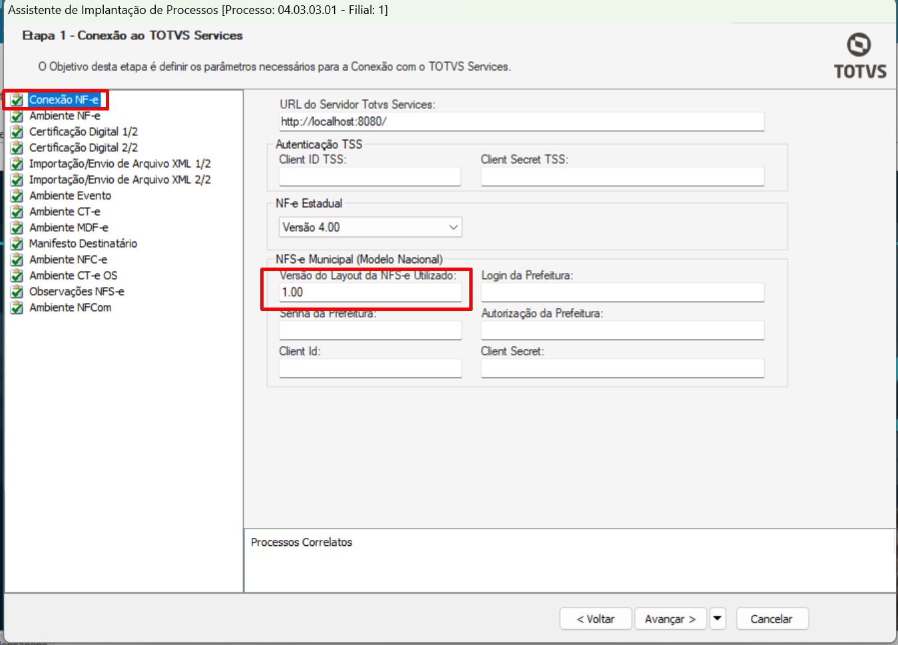Select the Conexão NF-e step
Screen dimensions: 898x645
coord(64,100)
